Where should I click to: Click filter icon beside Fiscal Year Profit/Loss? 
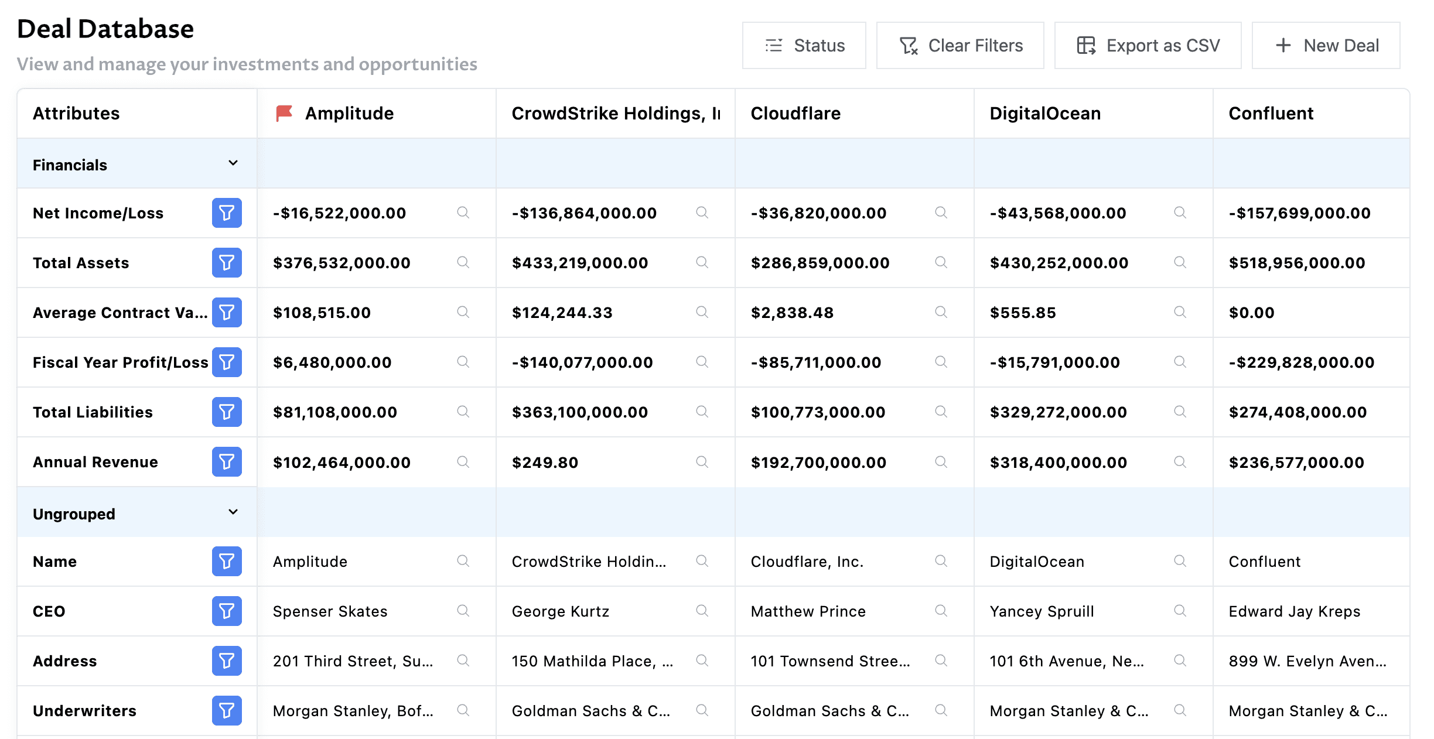[227, 362]
